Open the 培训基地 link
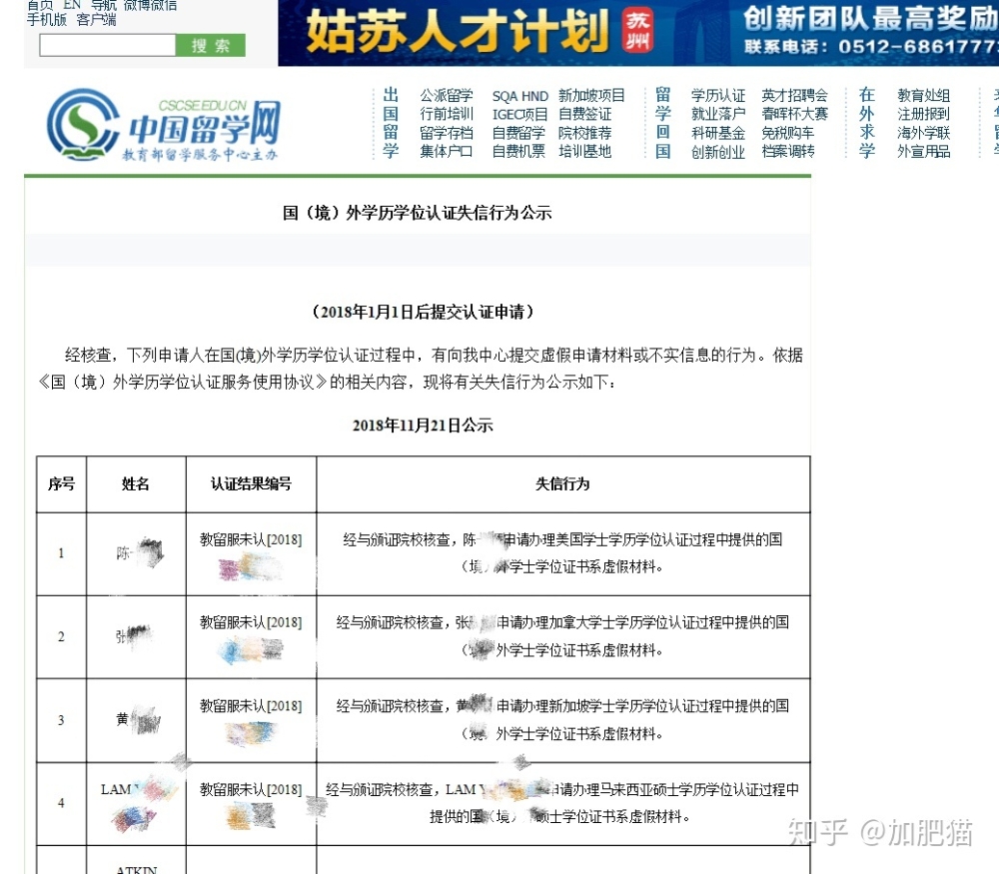 (584, 151)
